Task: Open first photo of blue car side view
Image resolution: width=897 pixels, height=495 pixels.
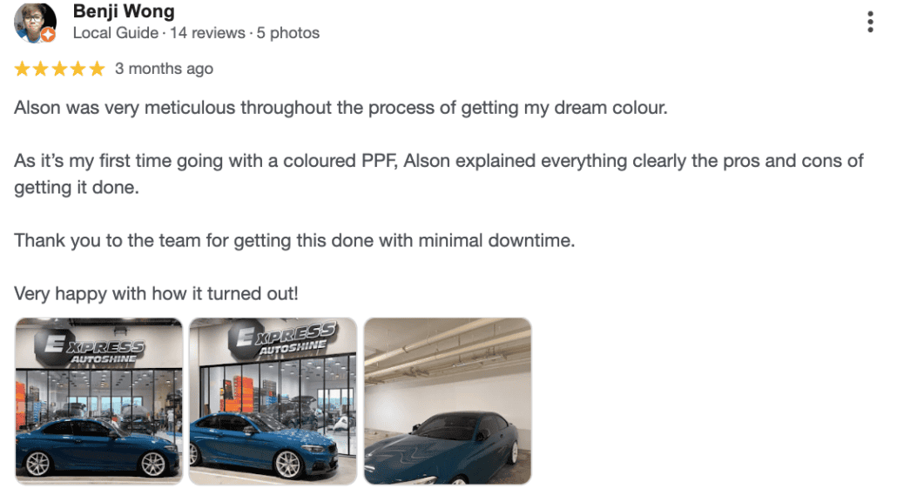Action: [99, 401]
